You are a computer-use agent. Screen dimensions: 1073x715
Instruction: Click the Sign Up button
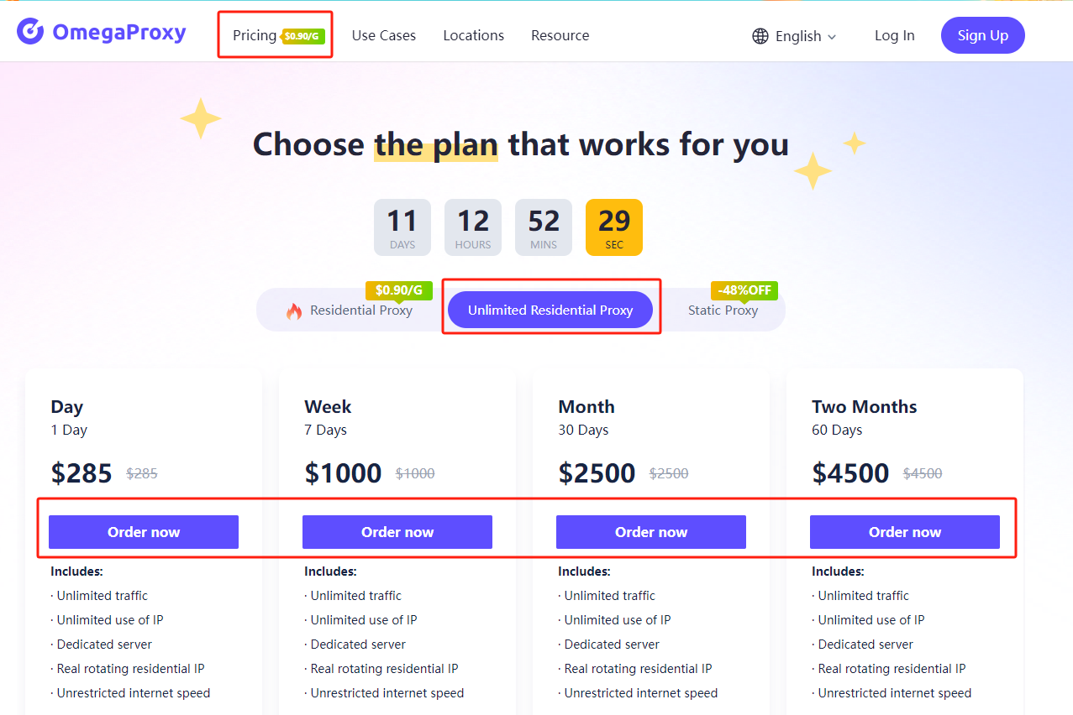click(983, 35)
